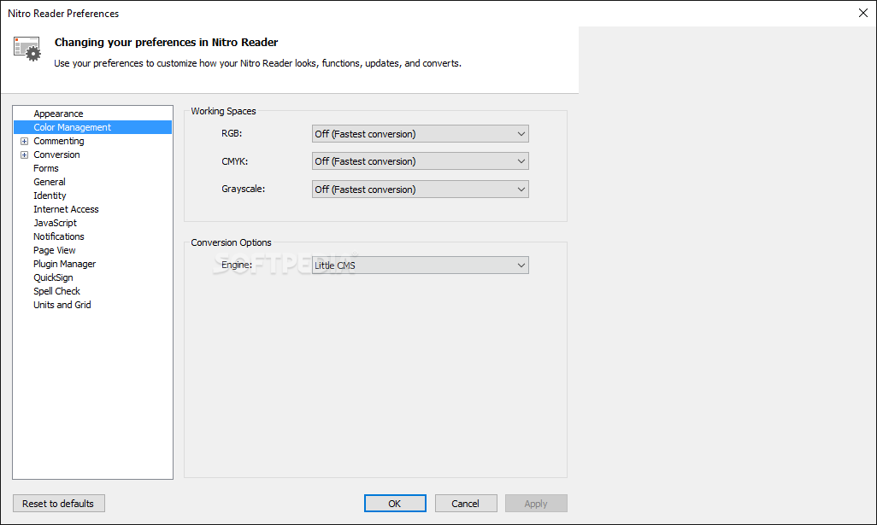Open the Commenting preferences

(59, 141)
